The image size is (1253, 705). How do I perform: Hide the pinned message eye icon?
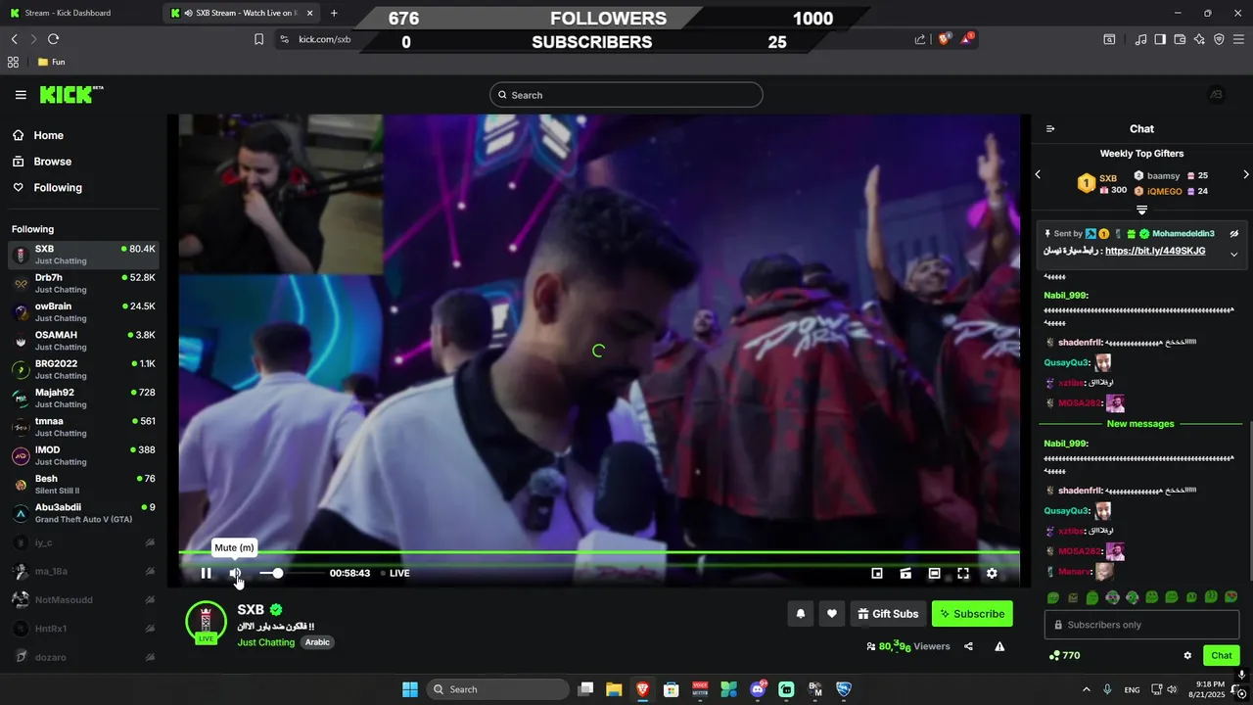click(1234, 234)
